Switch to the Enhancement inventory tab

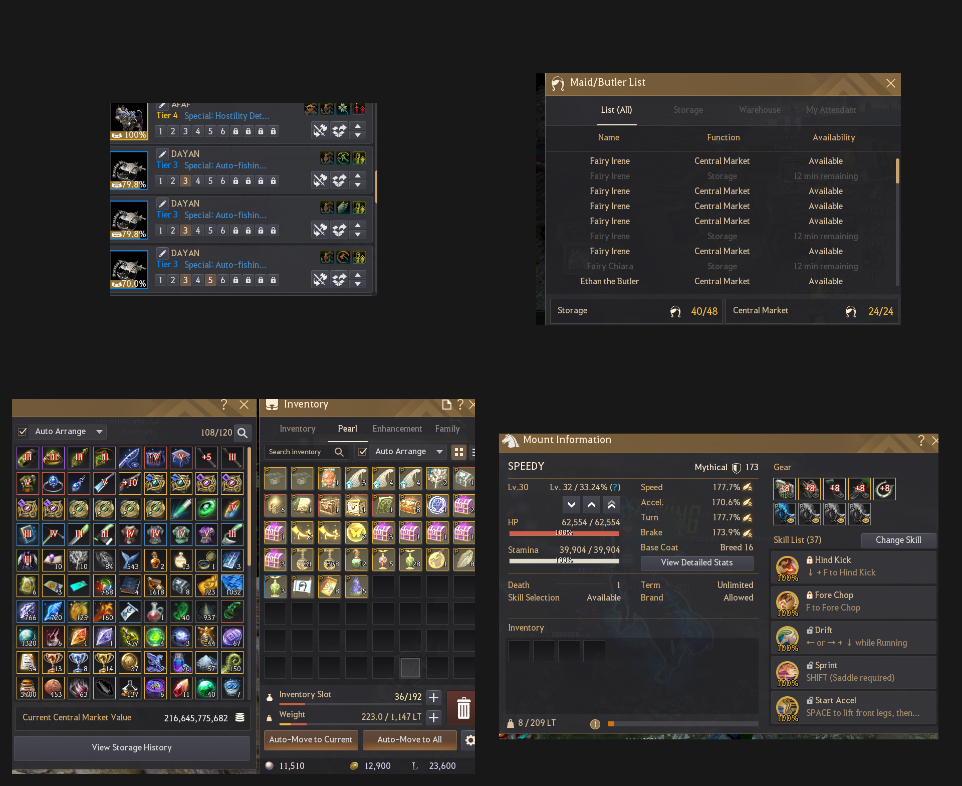397,429
